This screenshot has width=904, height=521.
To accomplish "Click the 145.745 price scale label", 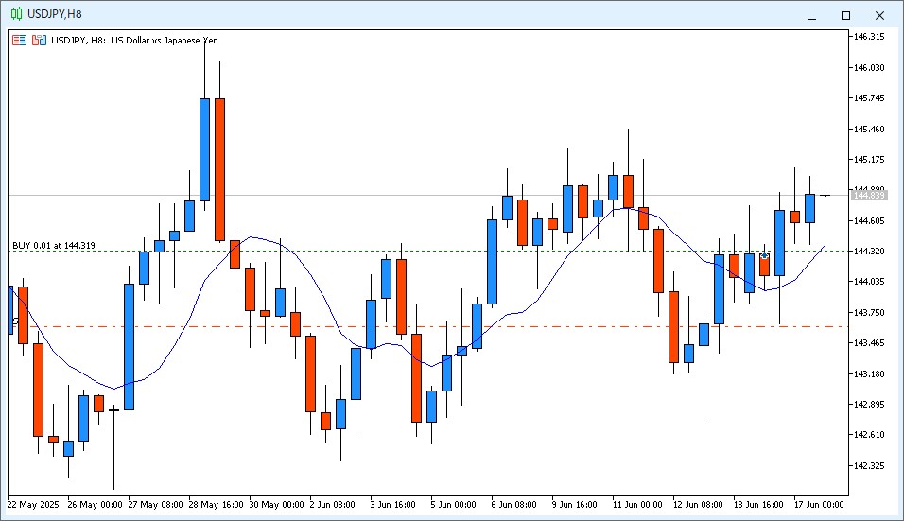I will click(869, 98).
